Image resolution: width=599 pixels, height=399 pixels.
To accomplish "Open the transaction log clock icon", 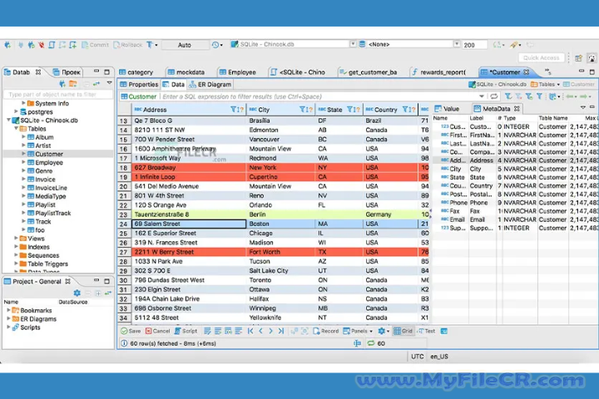I will tap(215, 45).
